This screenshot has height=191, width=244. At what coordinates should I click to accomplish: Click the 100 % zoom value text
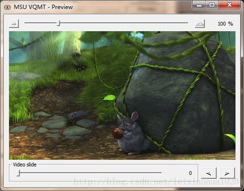225,24
